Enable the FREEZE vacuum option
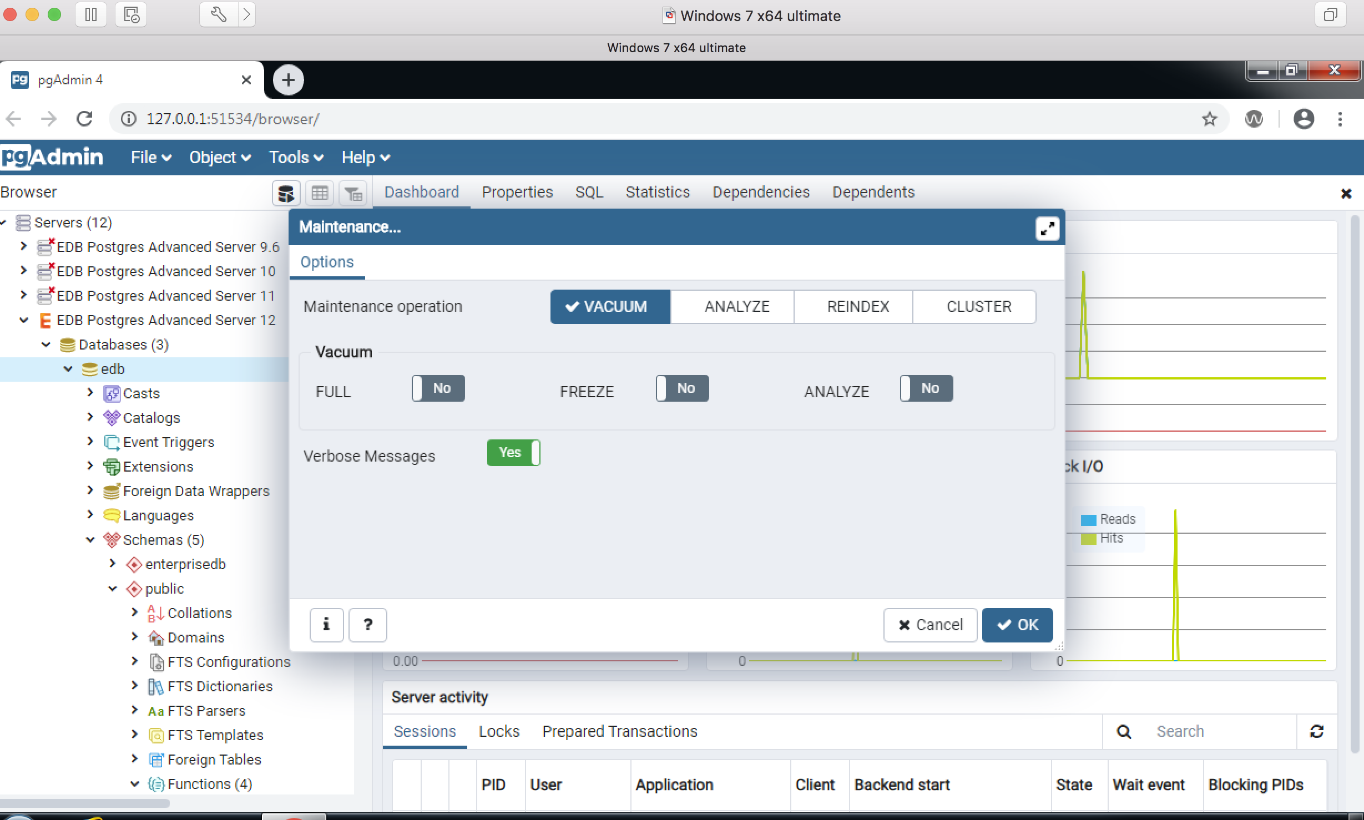 (x=682, y=388)
